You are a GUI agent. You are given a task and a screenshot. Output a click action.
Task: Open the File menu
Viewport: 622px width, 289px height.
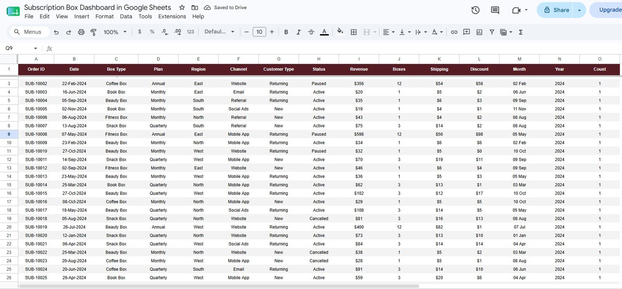tap(29, 16)
